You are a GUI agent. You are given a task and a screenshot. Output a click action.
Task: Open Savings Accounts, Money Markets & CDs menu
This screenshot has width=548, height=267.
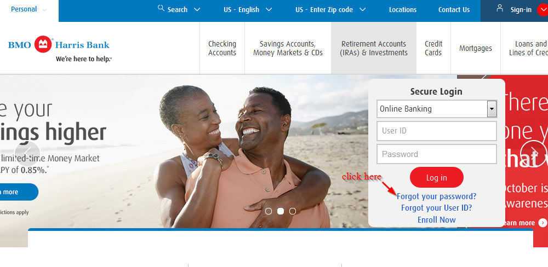tap(288, 48)
